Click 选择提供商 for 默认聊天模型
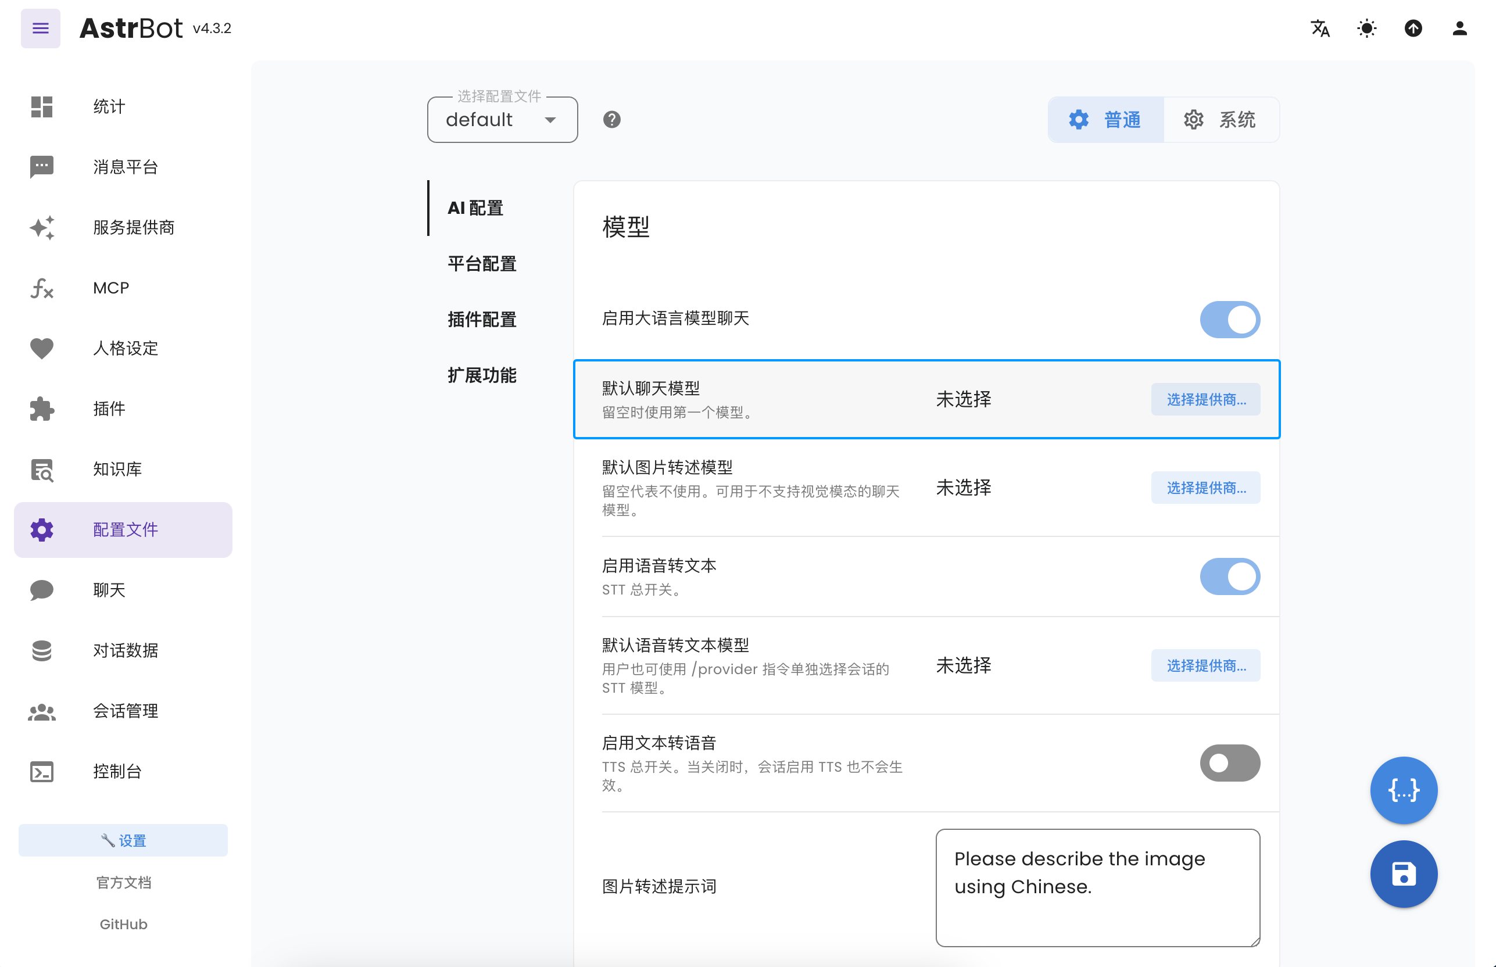Image resolution: width=1496 pixels, height=967 pixels. 1205,399
